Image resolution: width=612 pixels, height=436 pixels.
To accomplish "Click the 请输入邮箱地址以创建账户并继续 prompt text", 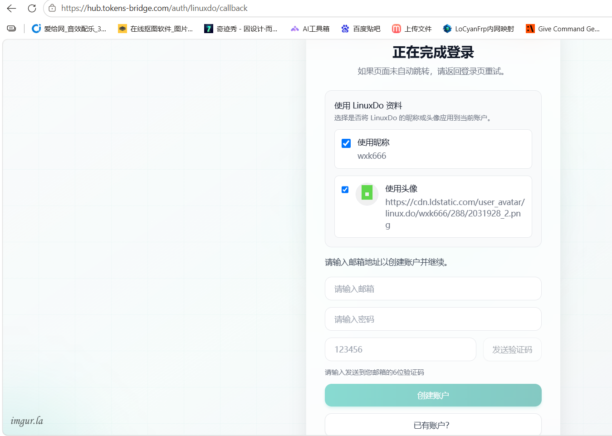I will tap(387, 262).
